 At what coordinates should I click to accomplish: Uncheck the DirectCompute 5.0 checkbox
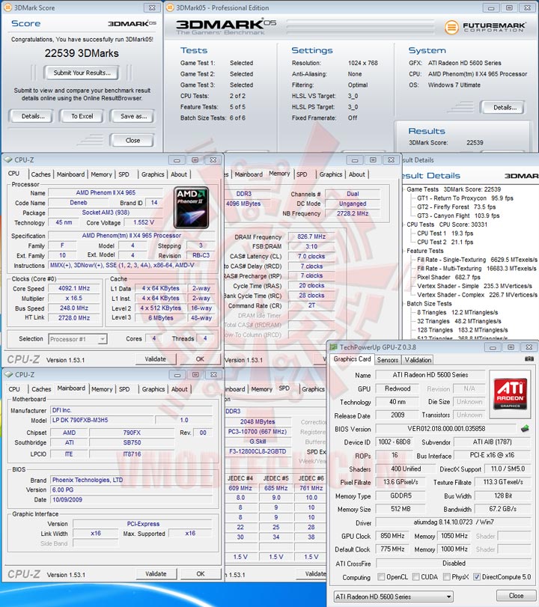pos(477,577)
